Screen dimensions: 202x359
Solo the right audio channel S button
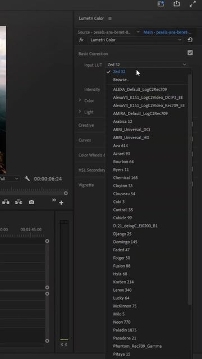pyautogui.click(x=66, y=345)
